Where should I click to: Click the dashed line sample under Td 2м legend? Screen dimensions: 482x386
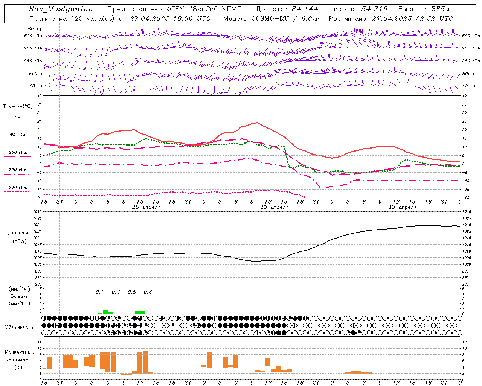click(x=17, y=139)
